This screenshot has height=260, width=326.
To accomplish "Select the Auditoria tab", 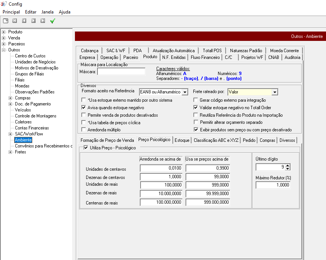I will (292, 57).
